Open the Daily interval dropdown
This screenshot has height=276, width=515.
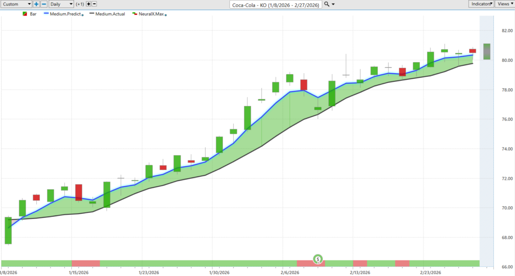pyautogui.click(x=61, y=4)
